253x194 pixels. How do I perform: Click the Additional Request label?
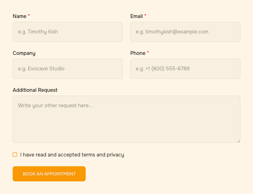35,90
